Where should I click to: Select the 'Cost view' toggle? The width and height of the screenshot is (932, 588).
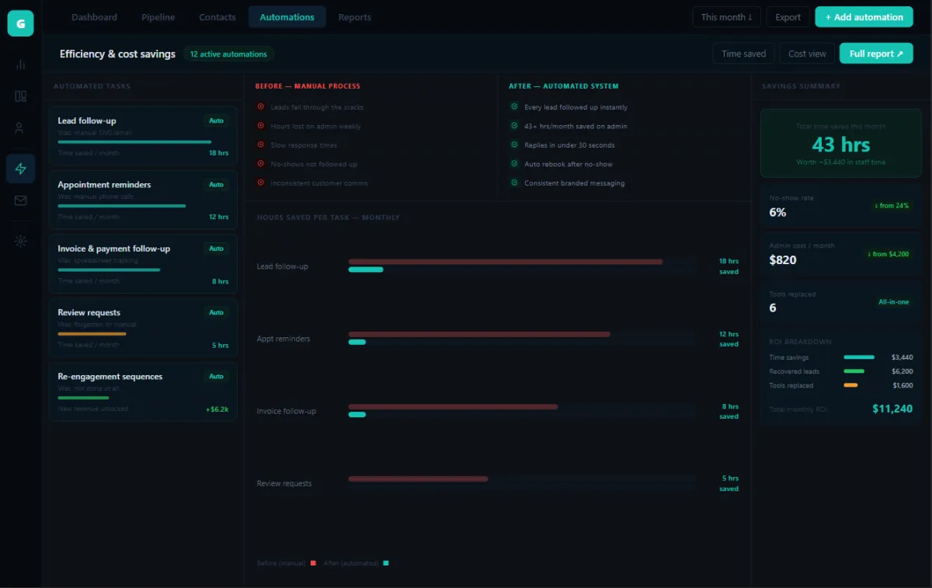point(807,54)
